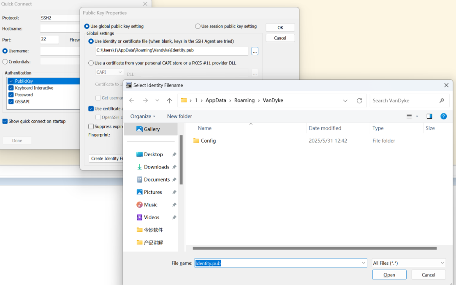This screenshot has width=456, height=285.
Task: Open Pictures in navigation pane
Action: point(149,192)
